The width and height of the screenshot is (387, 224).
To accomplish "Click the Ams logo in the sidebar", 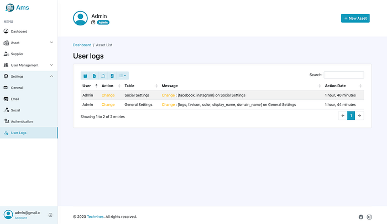I will click(x=17, y=7).
